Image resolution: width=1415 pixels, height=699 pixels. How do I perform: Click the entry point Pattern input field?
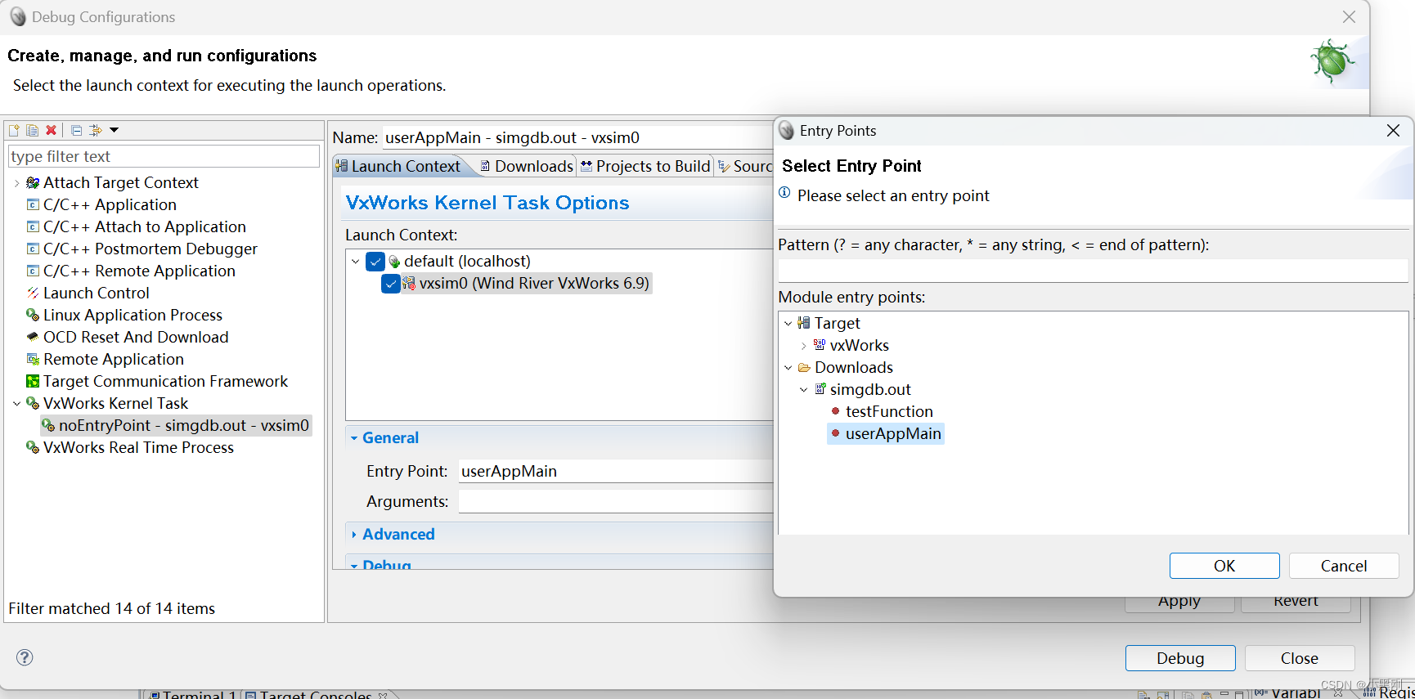pyautogui.click(x=1093, y=271)
